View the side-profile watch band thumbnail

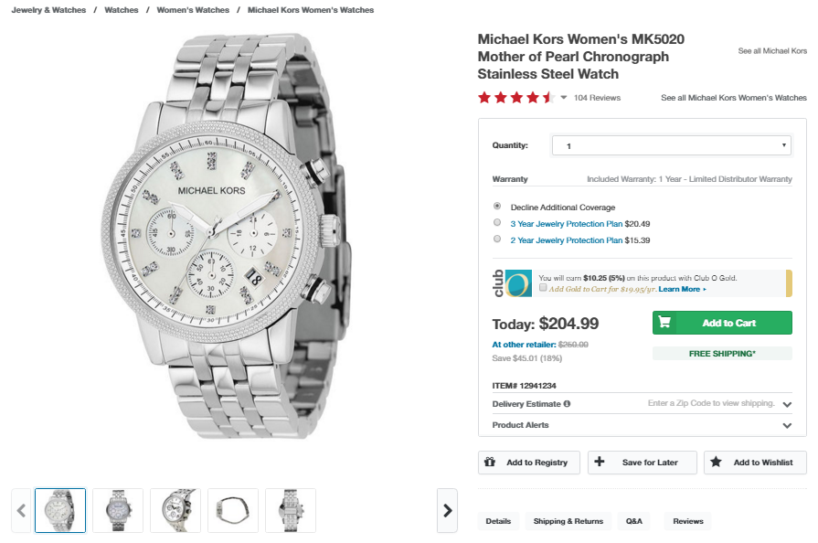(233, 510)
